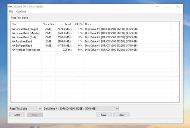Minimize the AIDA64 Disk Benchmark window

pyautogui.click(x=157, y=7)
